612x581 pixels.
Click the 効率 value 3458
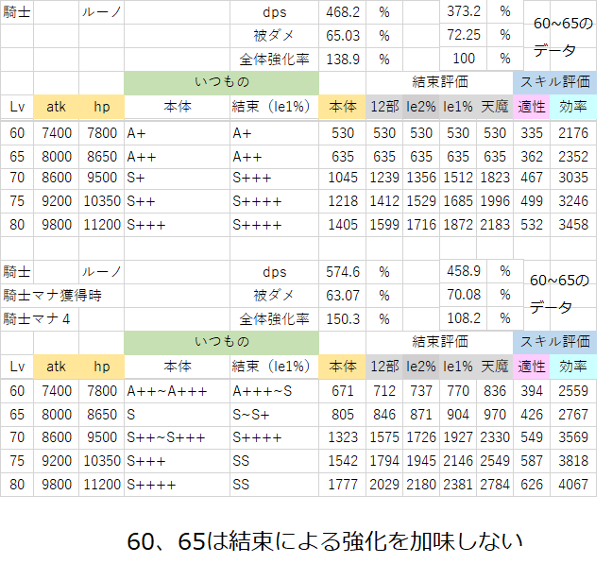coord(573,225)
